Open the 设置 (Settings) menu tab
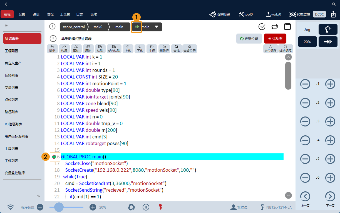 tap(22, 14)
